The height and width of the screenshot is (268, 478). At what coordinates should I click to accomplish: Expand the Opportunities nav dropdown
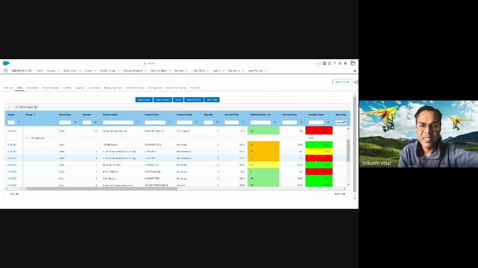click(80, 71)
